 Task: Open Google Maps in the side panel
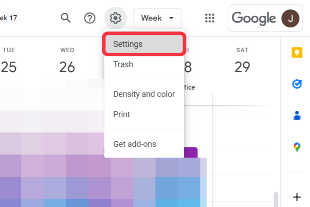[x=297, y=147]
